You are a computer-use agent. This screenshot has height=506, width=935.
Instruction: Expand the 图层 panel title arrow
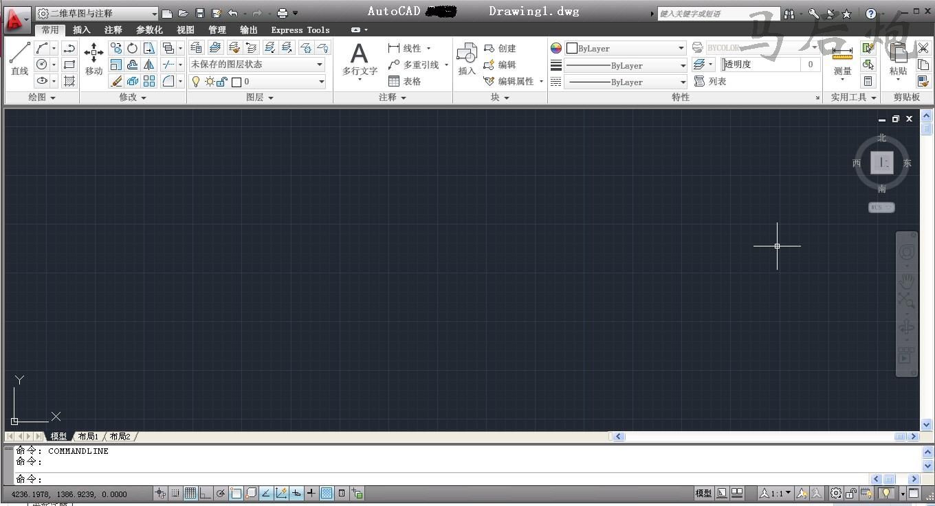(271, 97)
